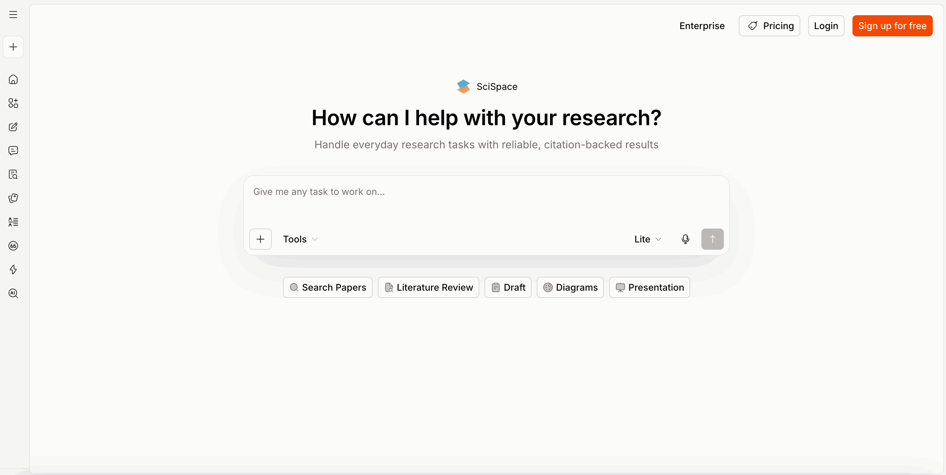Image resolution: width=946 pixels, height=475 pixels.
Task: Select the Draft shortcut
Action: coord(508,287)
